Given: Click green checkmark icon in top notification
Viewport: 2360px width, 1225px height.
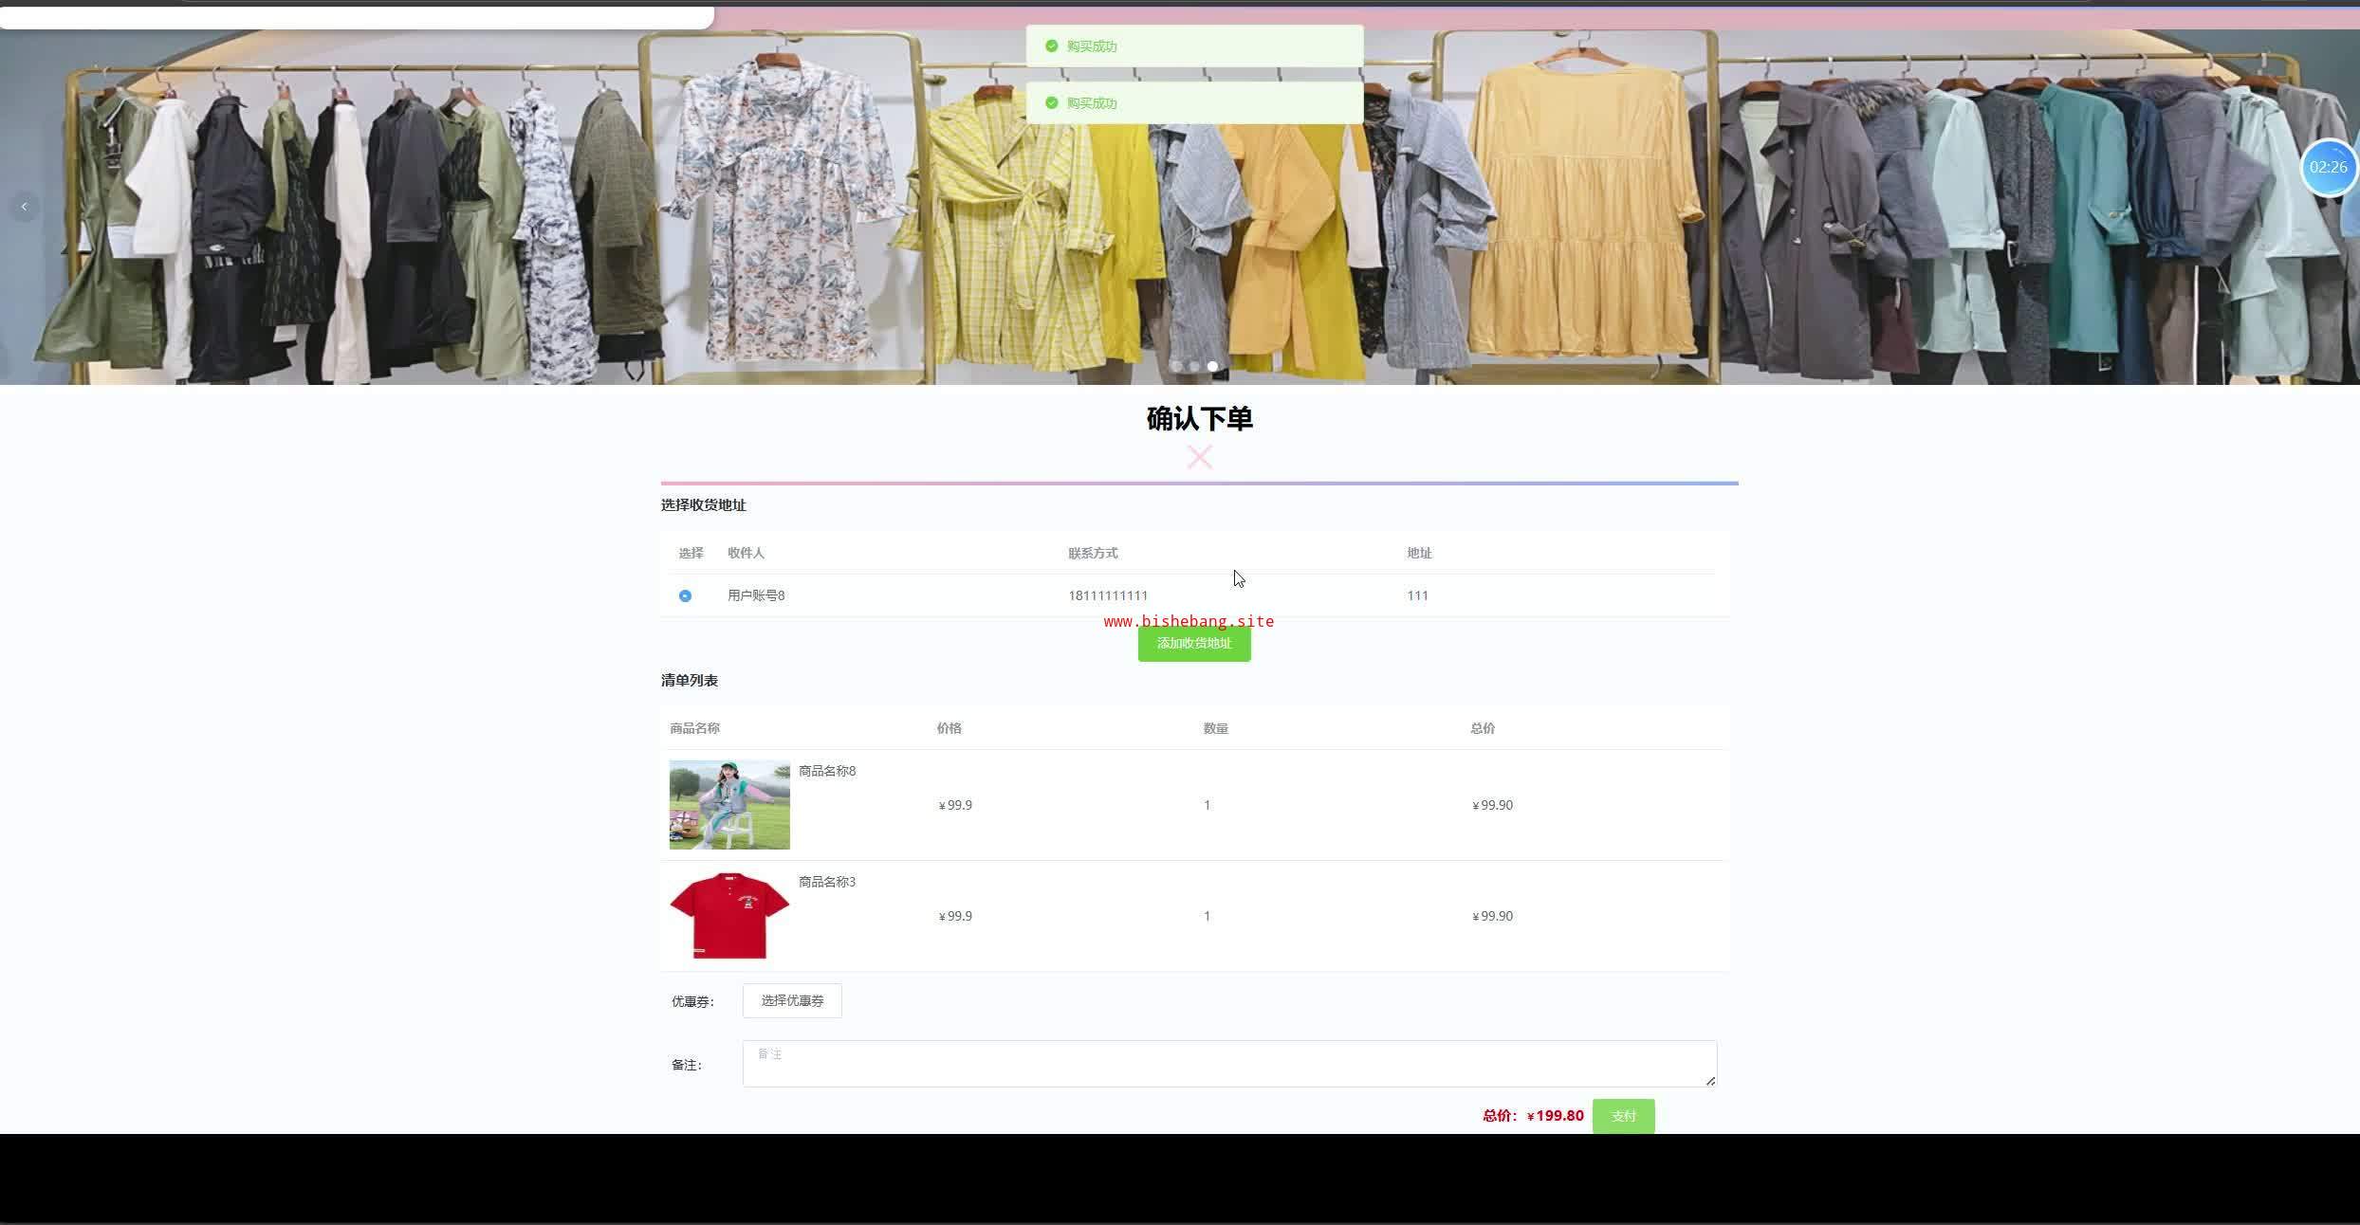Looking at the screenshot, I should pos(1051,46).
